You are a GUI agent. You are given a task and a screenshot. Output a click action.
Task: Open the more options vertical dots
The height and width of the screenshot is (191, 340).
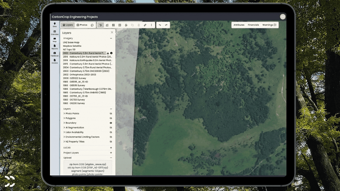[x=151, y=25]
